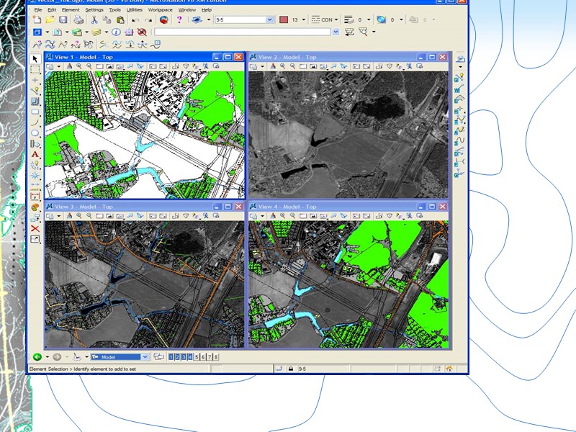
Task: Click the green back arrow button
Action: (x=37, y=357)
